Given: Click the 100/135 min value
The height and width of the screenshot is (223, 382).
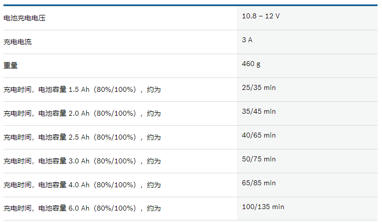Looking at the screenshot, I should [x=263, y=207].
